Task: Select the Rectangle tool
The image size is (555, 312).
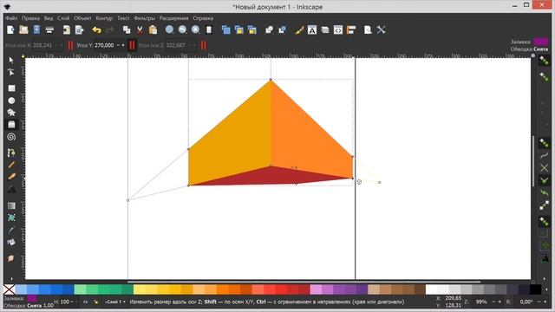Action: (x=11, y=88)
